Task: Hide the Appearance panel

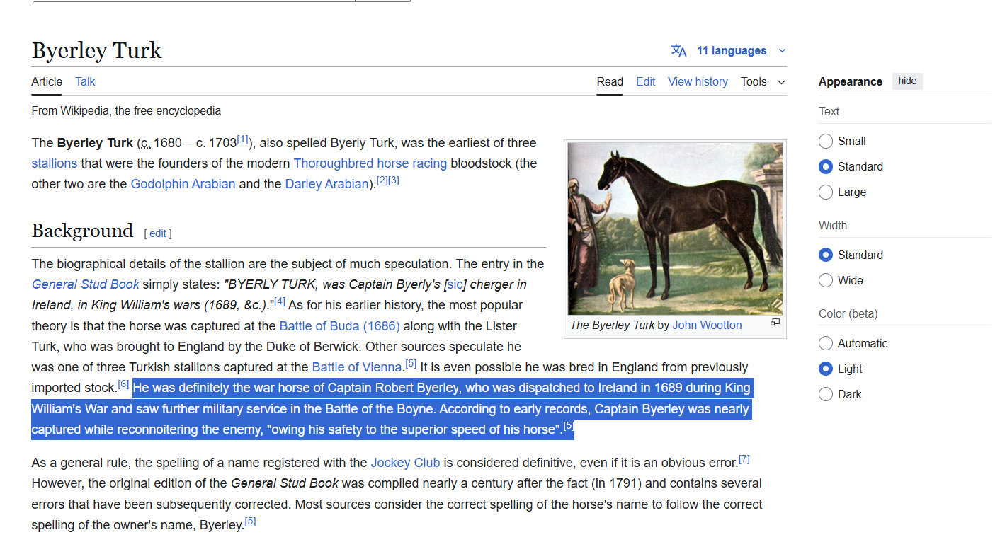Action: click(x=907, y=81)
